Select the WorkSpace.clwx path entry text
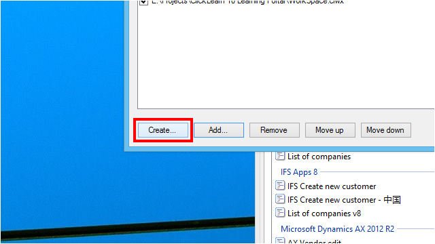The image size is (435, 244). point(247,2)
